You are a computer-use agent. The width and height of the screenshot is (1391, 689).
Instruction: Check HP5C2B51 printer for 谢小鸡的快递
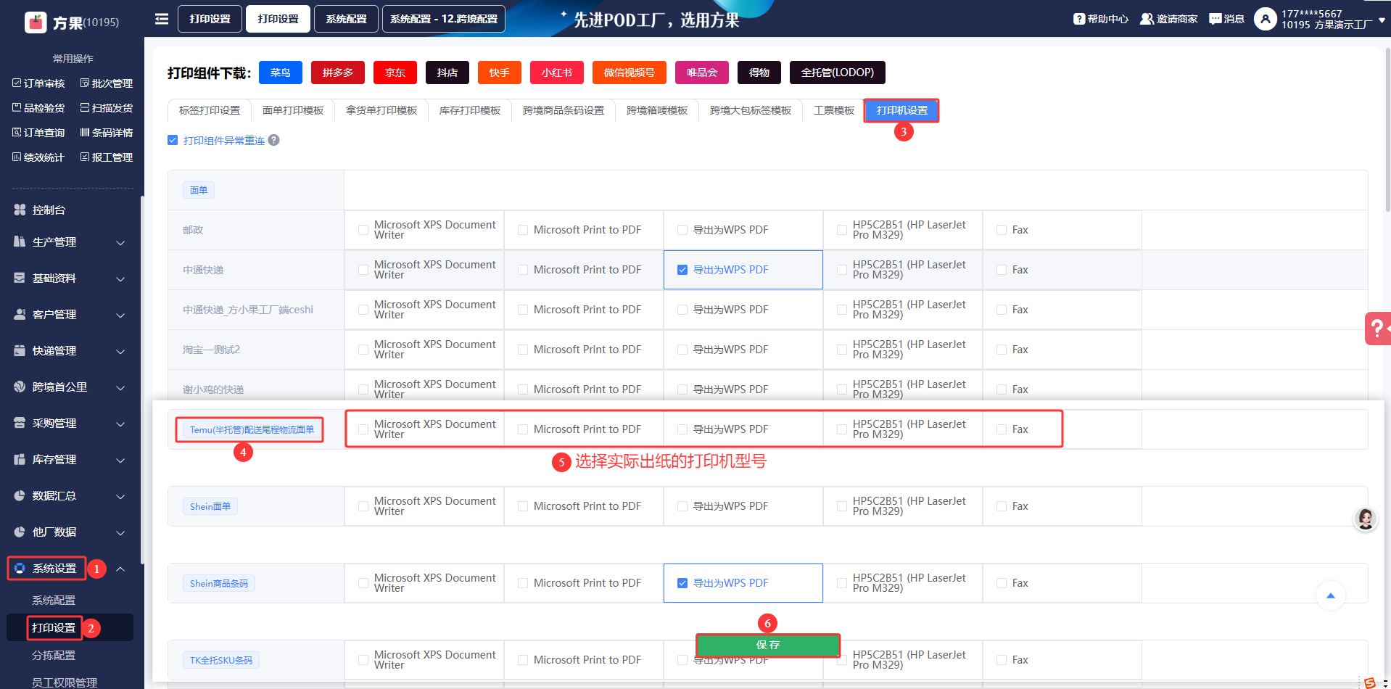842,389
